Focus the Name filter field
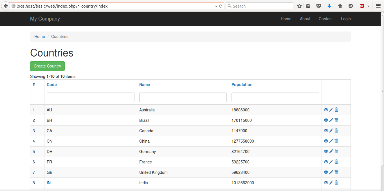384x191 pixels. click(x=183, y=97)
